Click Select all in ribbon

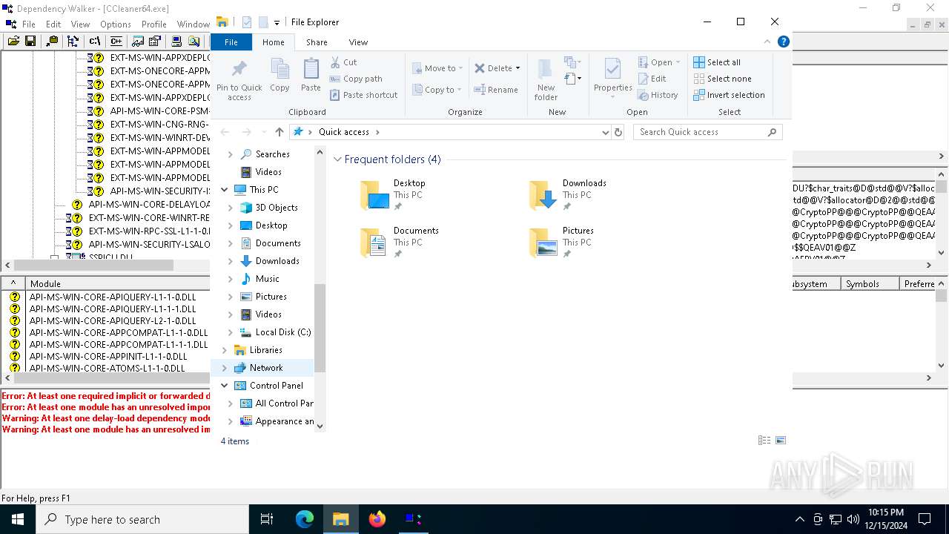point(717,62)
